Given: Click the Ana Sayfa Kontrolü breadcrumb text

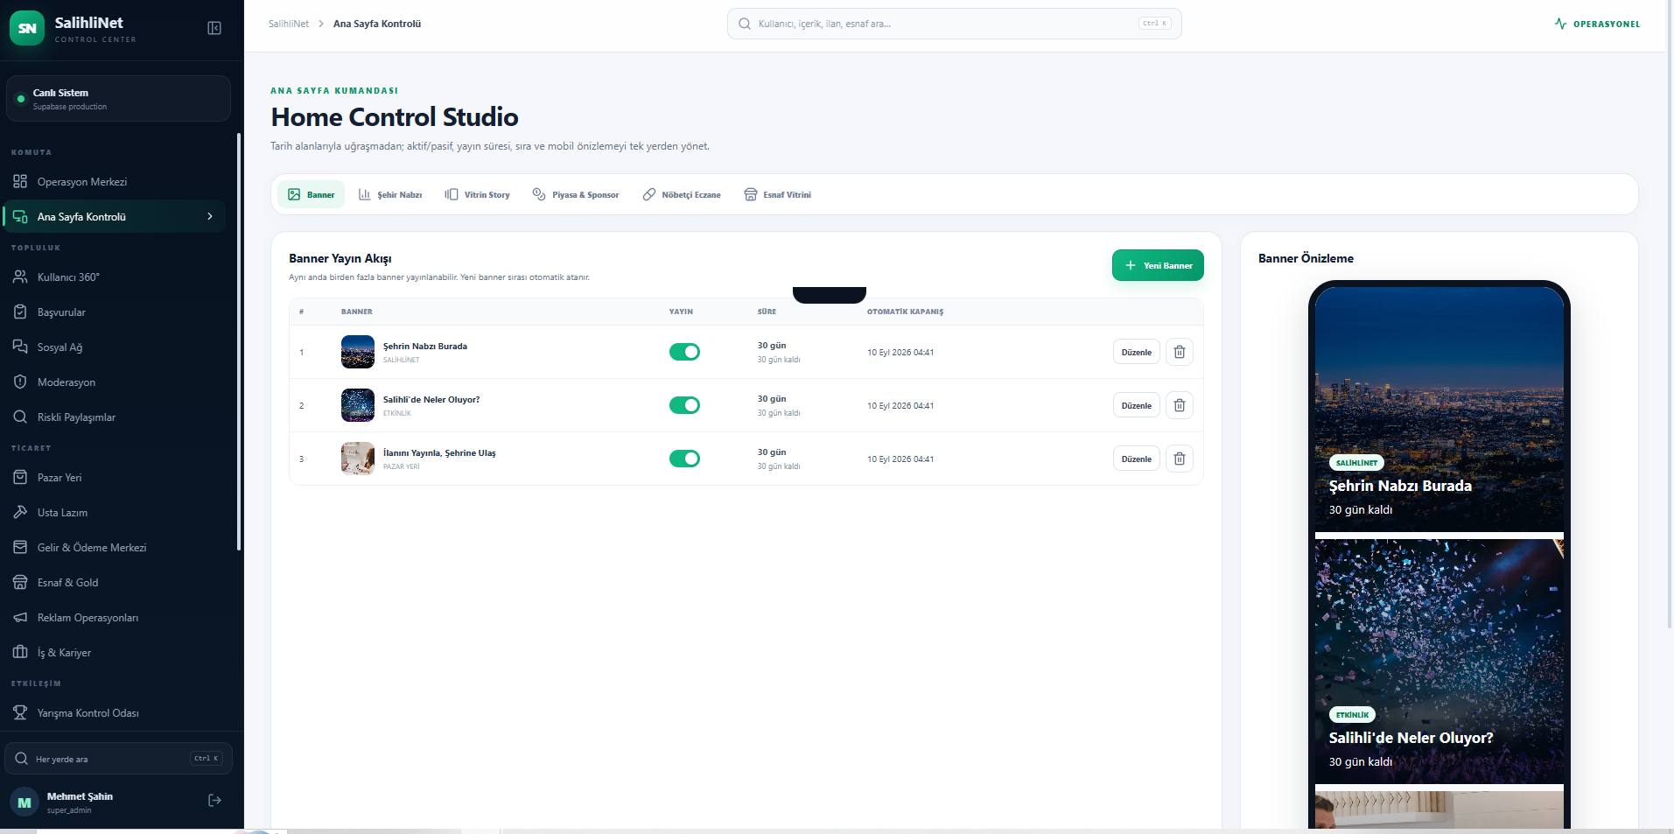Looking at the screenshot, I should tap(377, 24).
